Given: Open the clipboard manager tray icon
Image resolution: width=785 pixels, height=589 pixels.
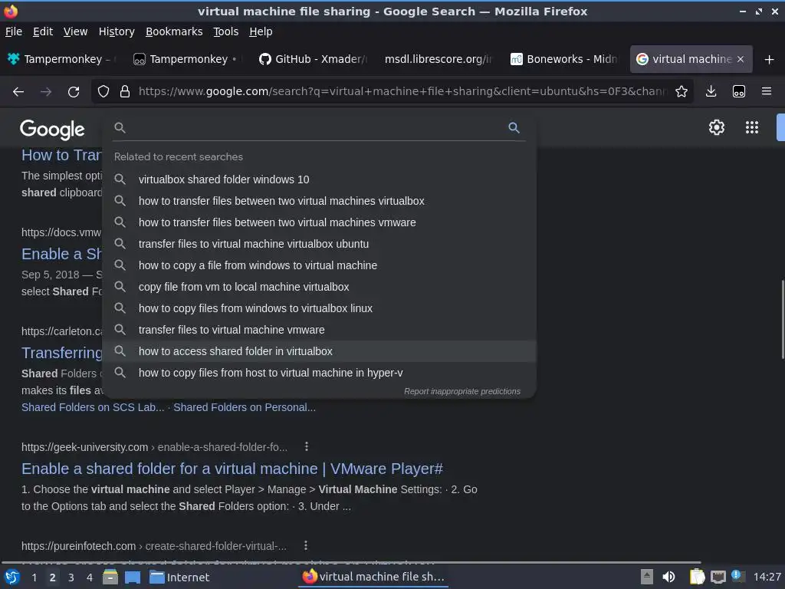Looking at the screenshot, I should (x=697, y=577).
